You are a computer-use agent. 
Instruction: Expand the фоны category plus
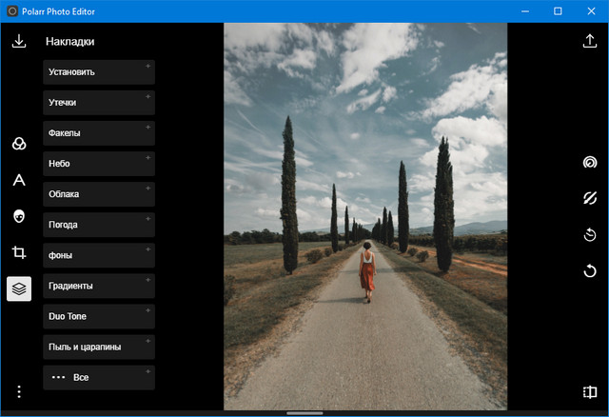[x=148, y=249]
